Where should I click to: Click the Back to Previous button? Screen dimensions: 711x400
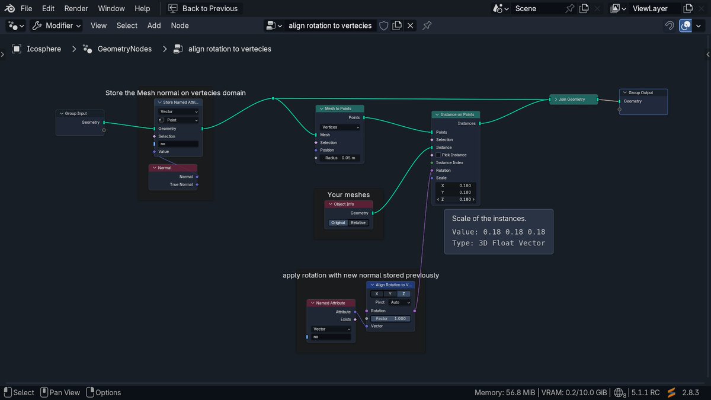point(203,8)
